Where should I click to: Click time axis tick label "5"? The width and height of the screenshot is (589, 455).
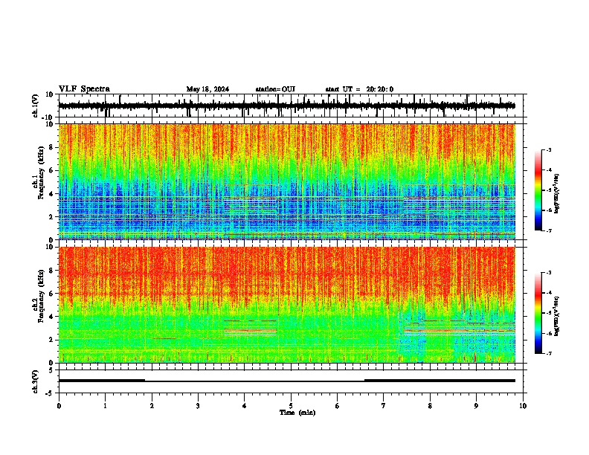[291, 406]
